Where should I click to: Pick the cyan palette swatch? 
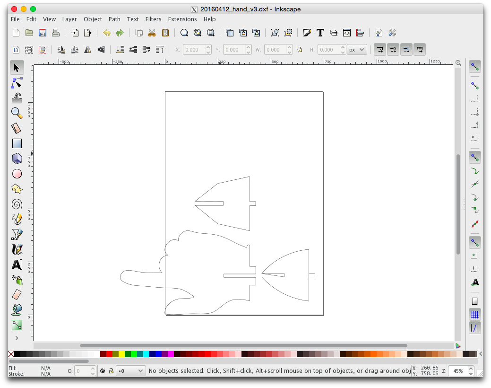point(146,354)
